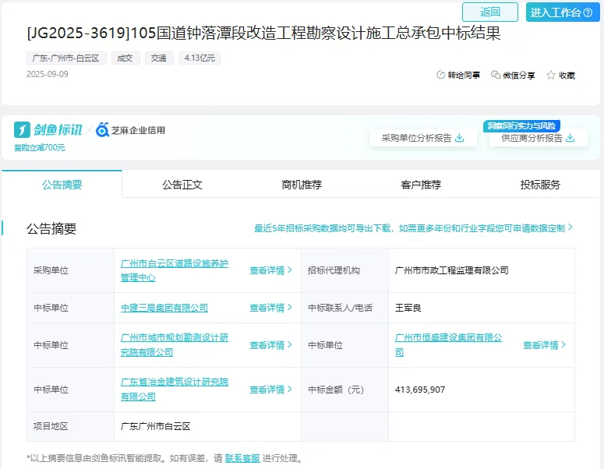This screenshot has height=469, width=604.
Task: Switch to the 公告正文 tab
Action: coord(182,185)
